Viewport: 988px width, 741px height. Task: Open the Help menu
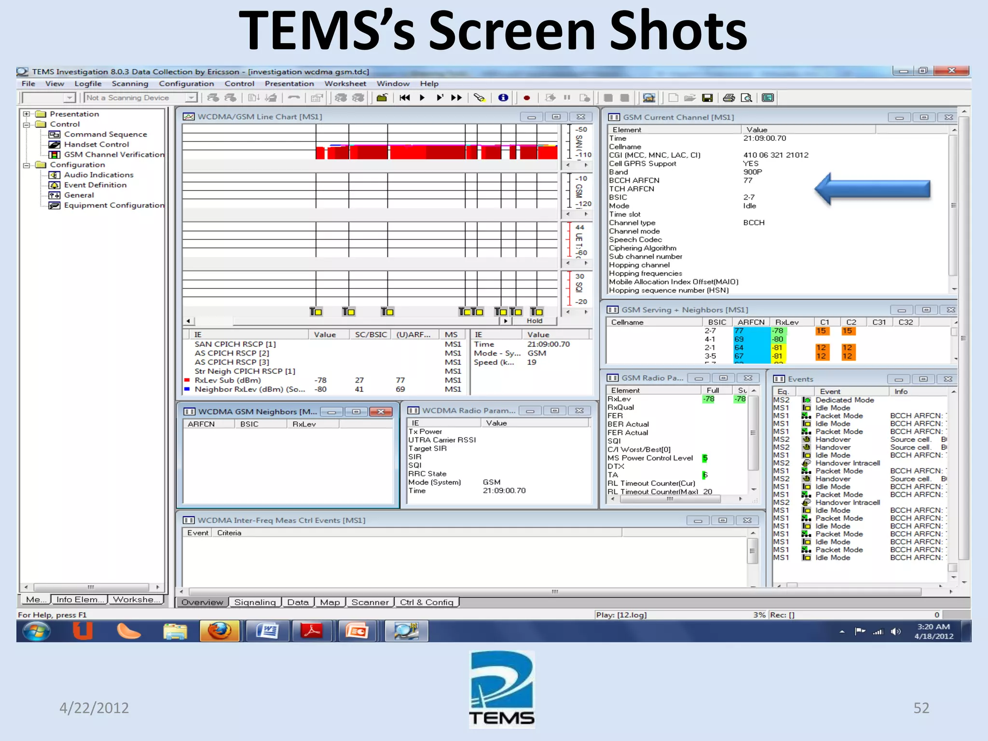429,83
